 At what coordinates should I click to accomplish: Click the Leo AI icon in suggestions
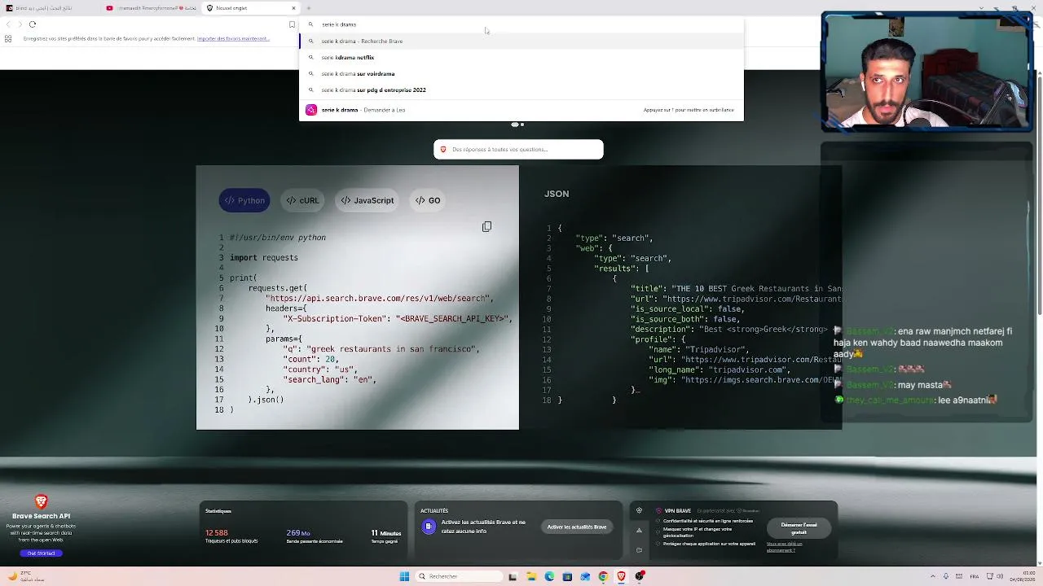click(x=311, y=110)
